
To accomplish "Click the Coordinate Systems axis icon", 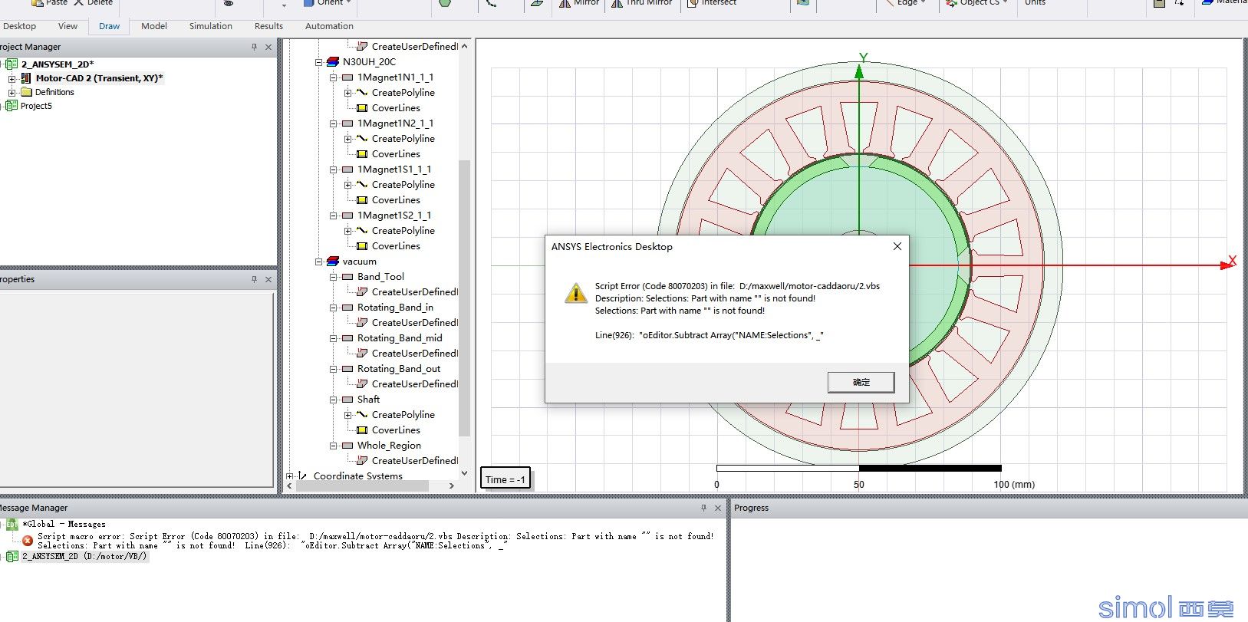I will 303,476.
